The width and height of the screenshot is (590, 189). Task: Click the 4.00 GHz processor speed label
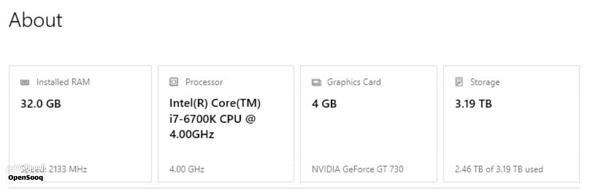pos(187,169)
